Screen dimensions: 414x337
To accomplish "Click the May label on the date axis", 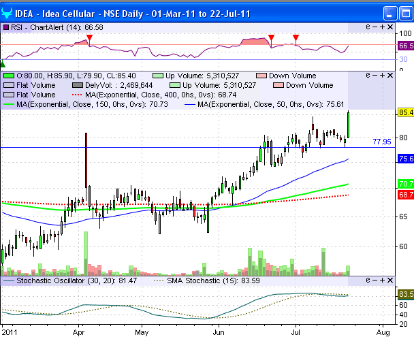I will coord(142,332).
